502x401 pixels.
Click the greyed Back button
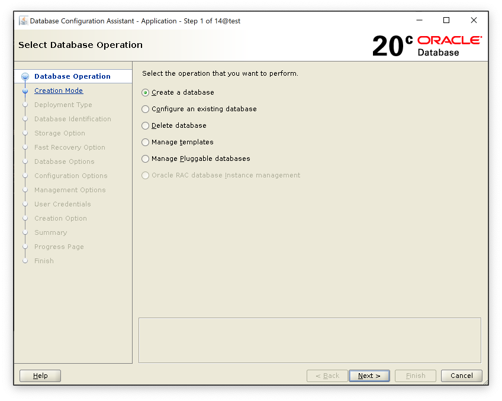327,376
